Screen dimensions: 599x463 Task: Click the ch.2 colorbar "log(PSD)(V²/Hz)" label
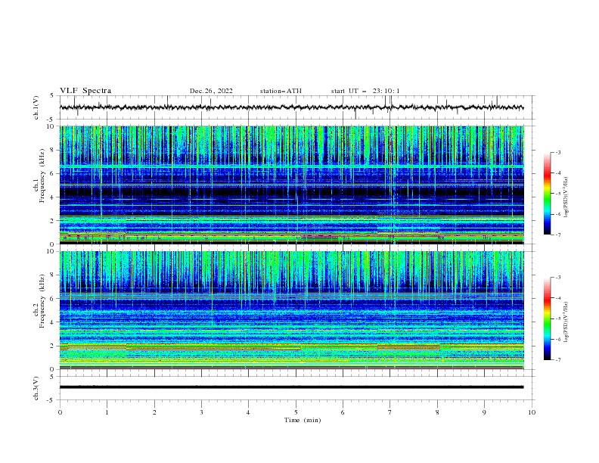coord(566,322)
